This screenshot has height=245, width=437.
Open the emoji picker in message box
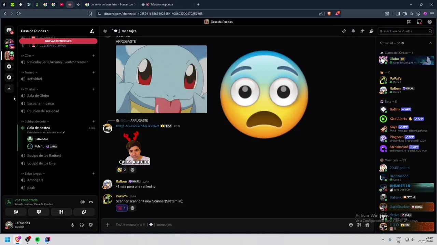(x=351, y=225)
